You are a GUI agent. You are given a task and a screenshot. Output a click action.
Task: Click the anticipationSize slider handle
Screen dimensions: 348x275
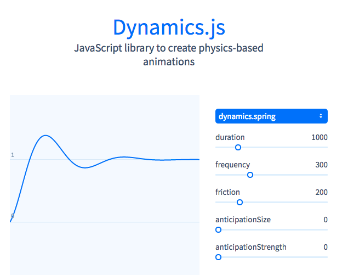[218, 230]
